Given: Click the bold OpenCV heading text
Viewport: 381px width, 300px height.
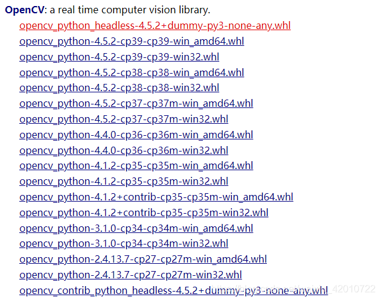Looking at the screenshot, I should 25,10.
